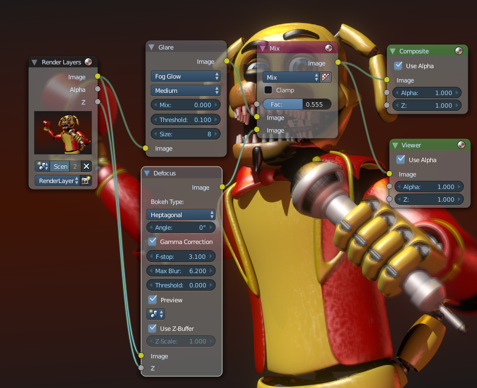Click Glare Image input socket
477x388 pixels.
146,148
